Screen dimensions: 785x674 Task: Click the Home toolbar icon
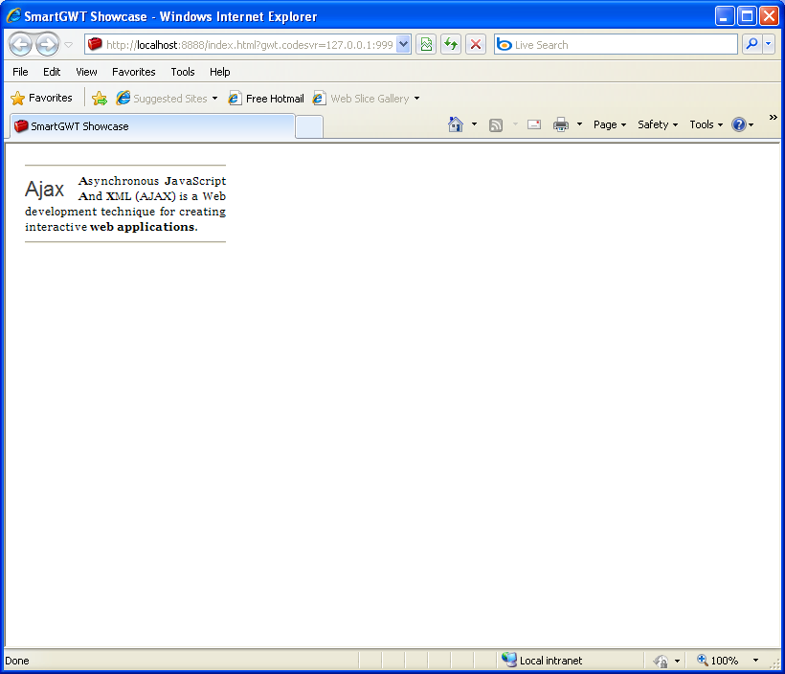pyautogui.click(x=456, y=124)
